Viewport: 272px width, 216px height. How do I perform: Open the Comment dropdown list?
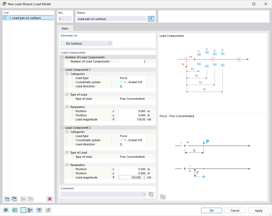pyautogui.click(x=144, y=194)
